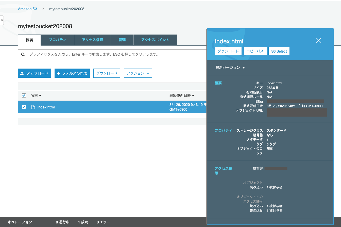
Task: Open the アクセスポイント tab
Action: (155, 40)
